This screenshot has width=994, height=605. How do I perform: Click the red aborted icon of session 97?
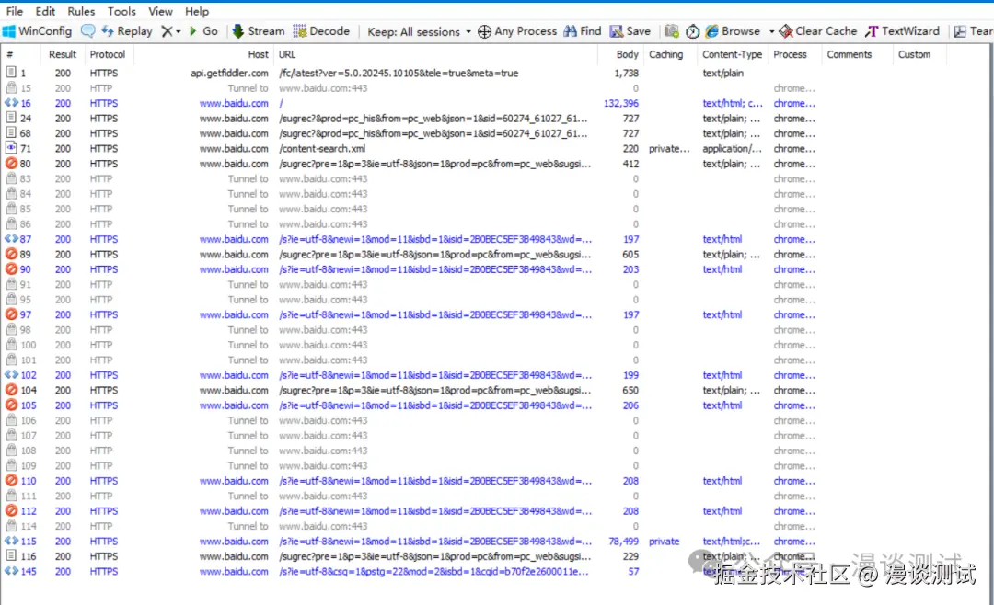[11, 314]
